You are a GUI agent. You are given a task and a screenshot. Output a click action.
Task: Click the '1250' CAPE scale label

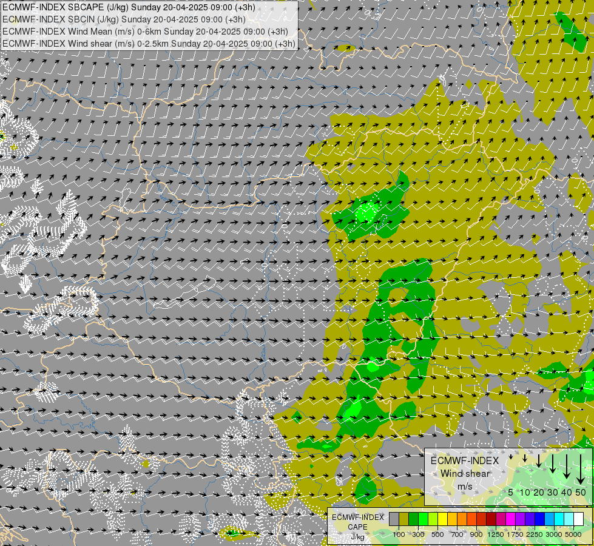[x=496, y=534]
